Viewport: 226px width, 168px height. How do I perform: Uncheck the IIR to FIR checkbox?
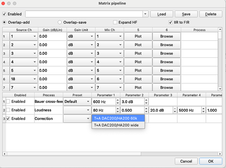click(170, 22)
